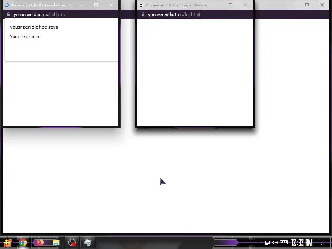332x249 pixels.
Task: Minimize the left Chrome window
Action: (x=81, y=5)
